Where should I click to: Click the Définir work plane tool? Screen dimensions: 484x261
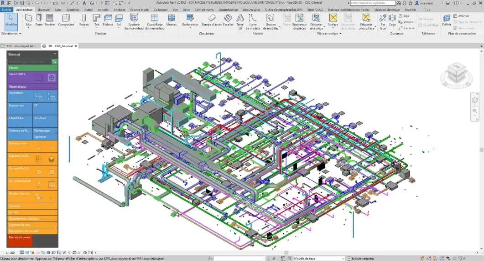(x=446, y=20)
